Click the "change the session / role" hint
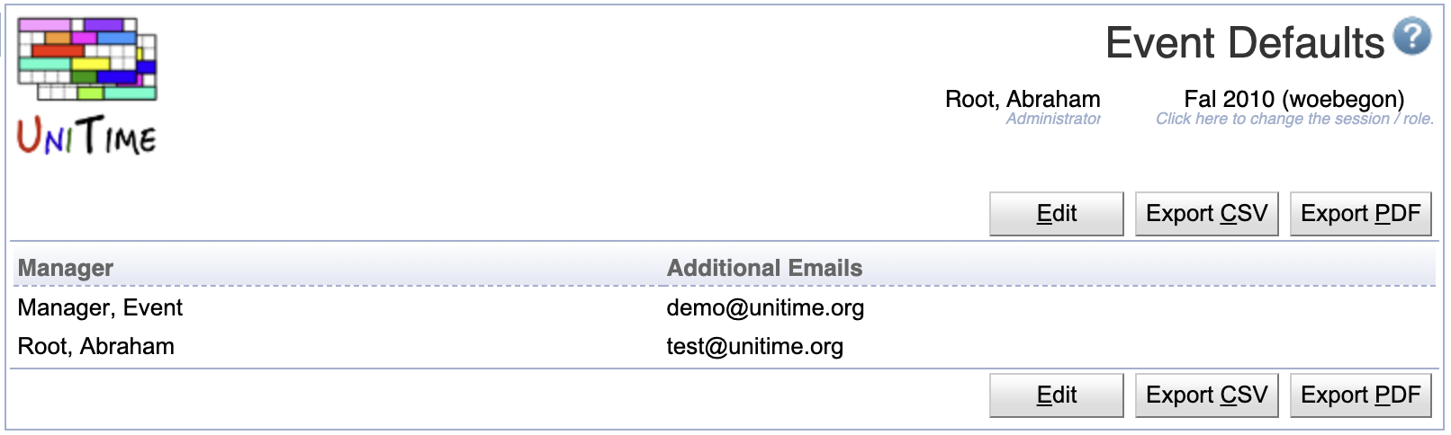 pos(1294,119)
